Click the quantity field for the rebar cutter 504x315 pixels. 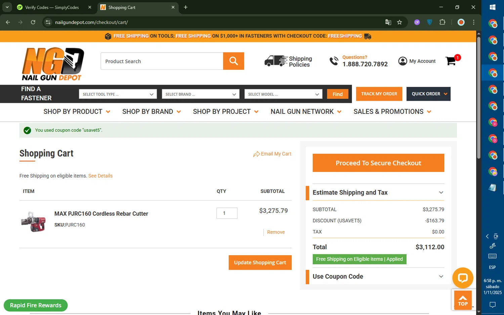click(227, 213)
